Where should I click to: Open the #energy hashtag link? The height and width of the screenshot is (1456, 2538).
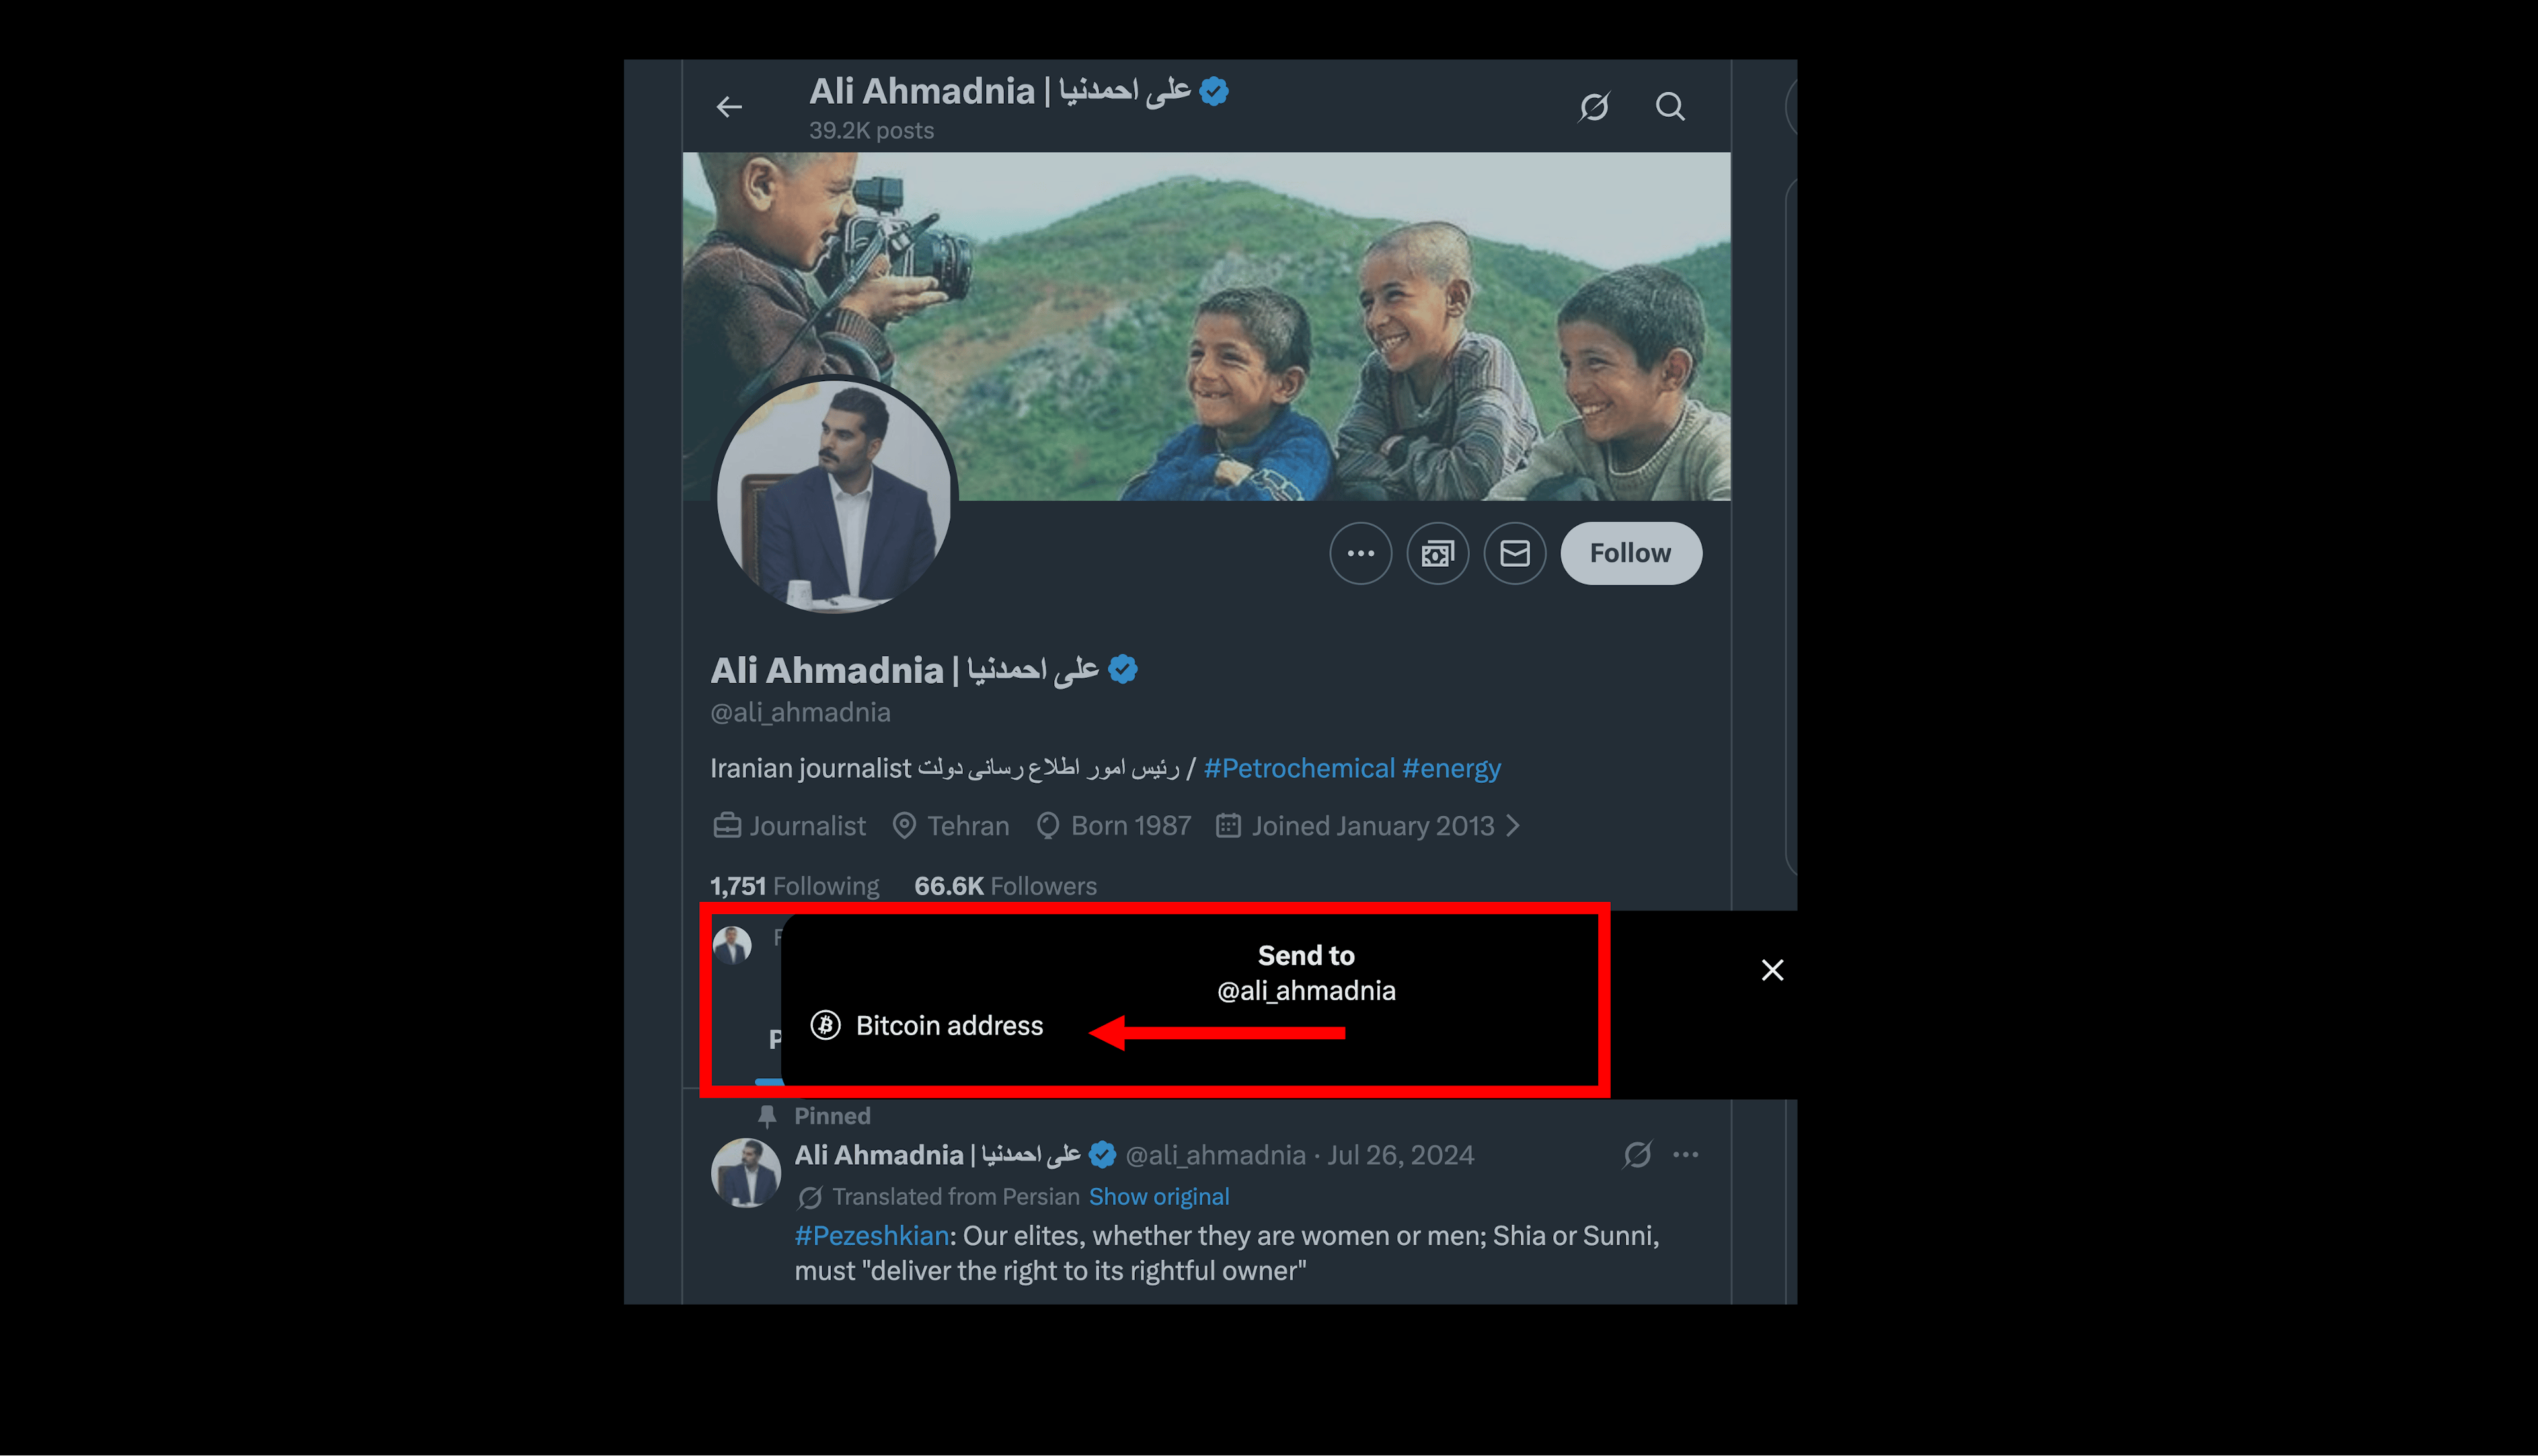coord(1451,768)
